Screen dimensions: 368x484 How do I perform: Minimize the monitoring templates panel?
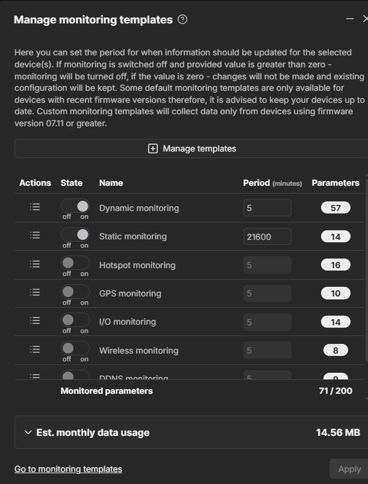[350, 19]
